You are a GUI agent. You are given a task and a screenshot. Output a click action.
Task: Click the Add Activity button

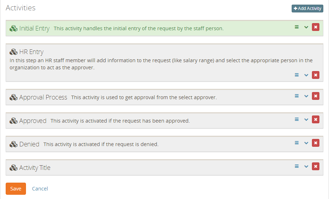[x=307, y=9]
